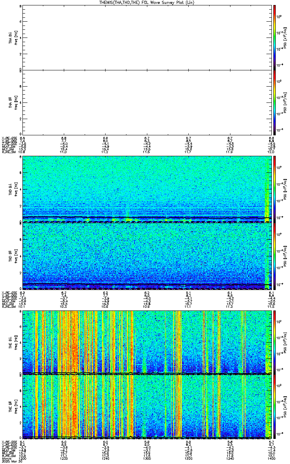This screenshot has height=464, width=290.
Task: Click the '1320' time tick label
Action: [x=188, y=459]
